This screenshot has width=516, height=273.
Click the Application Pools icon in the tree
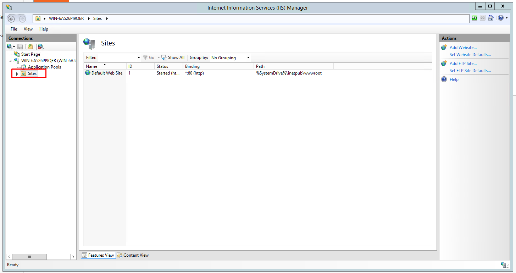coord(24,67)
